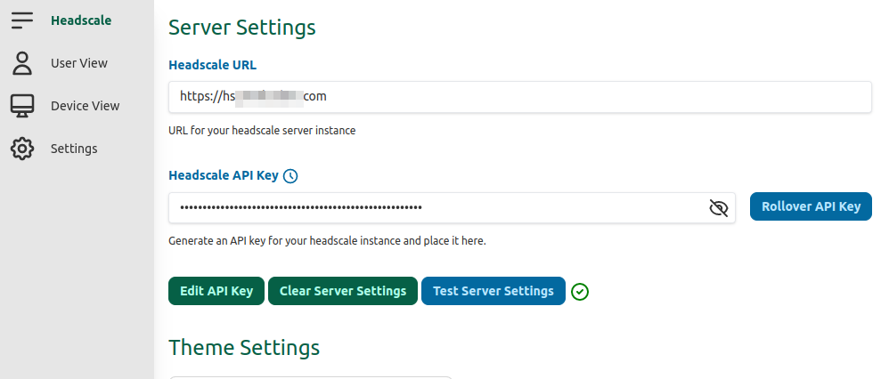The width and height of the screenshot is (889, 379).
Task: Collapse the sidebar with hamburger menu icon
Action: coord(22,20)
